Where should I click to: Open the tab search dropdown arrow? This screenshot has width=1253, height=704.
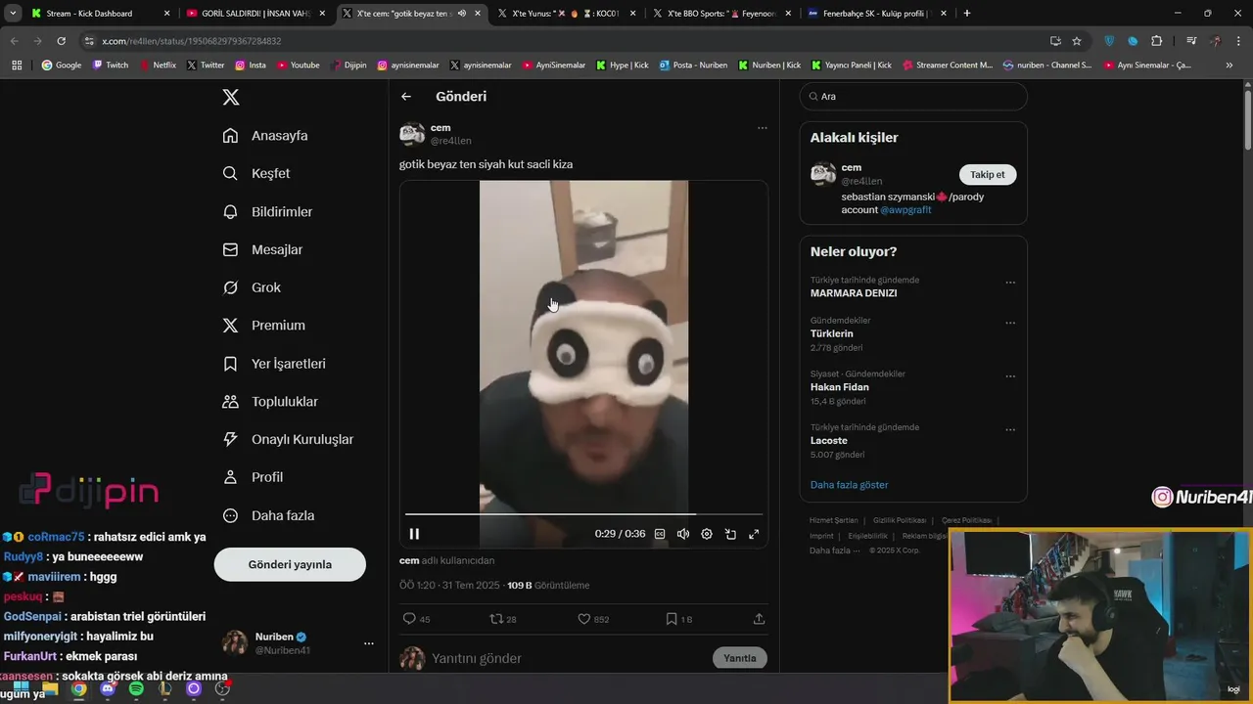[x=13, y=14]
